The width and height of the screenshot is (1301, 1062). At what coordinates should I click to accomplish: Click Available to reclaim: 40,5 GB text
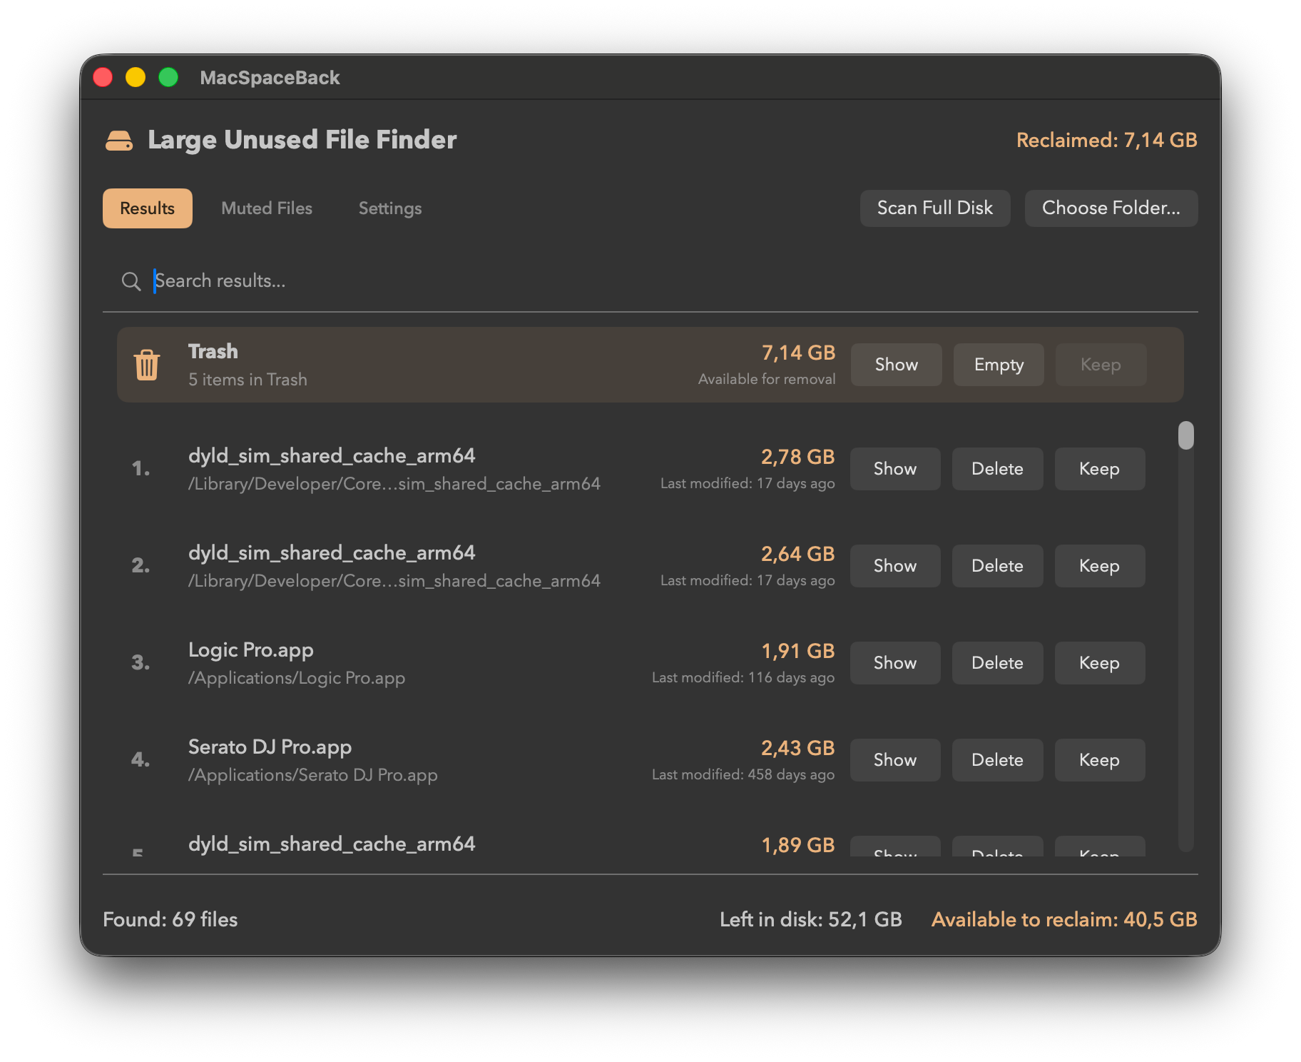click(x=1063, y=919)
